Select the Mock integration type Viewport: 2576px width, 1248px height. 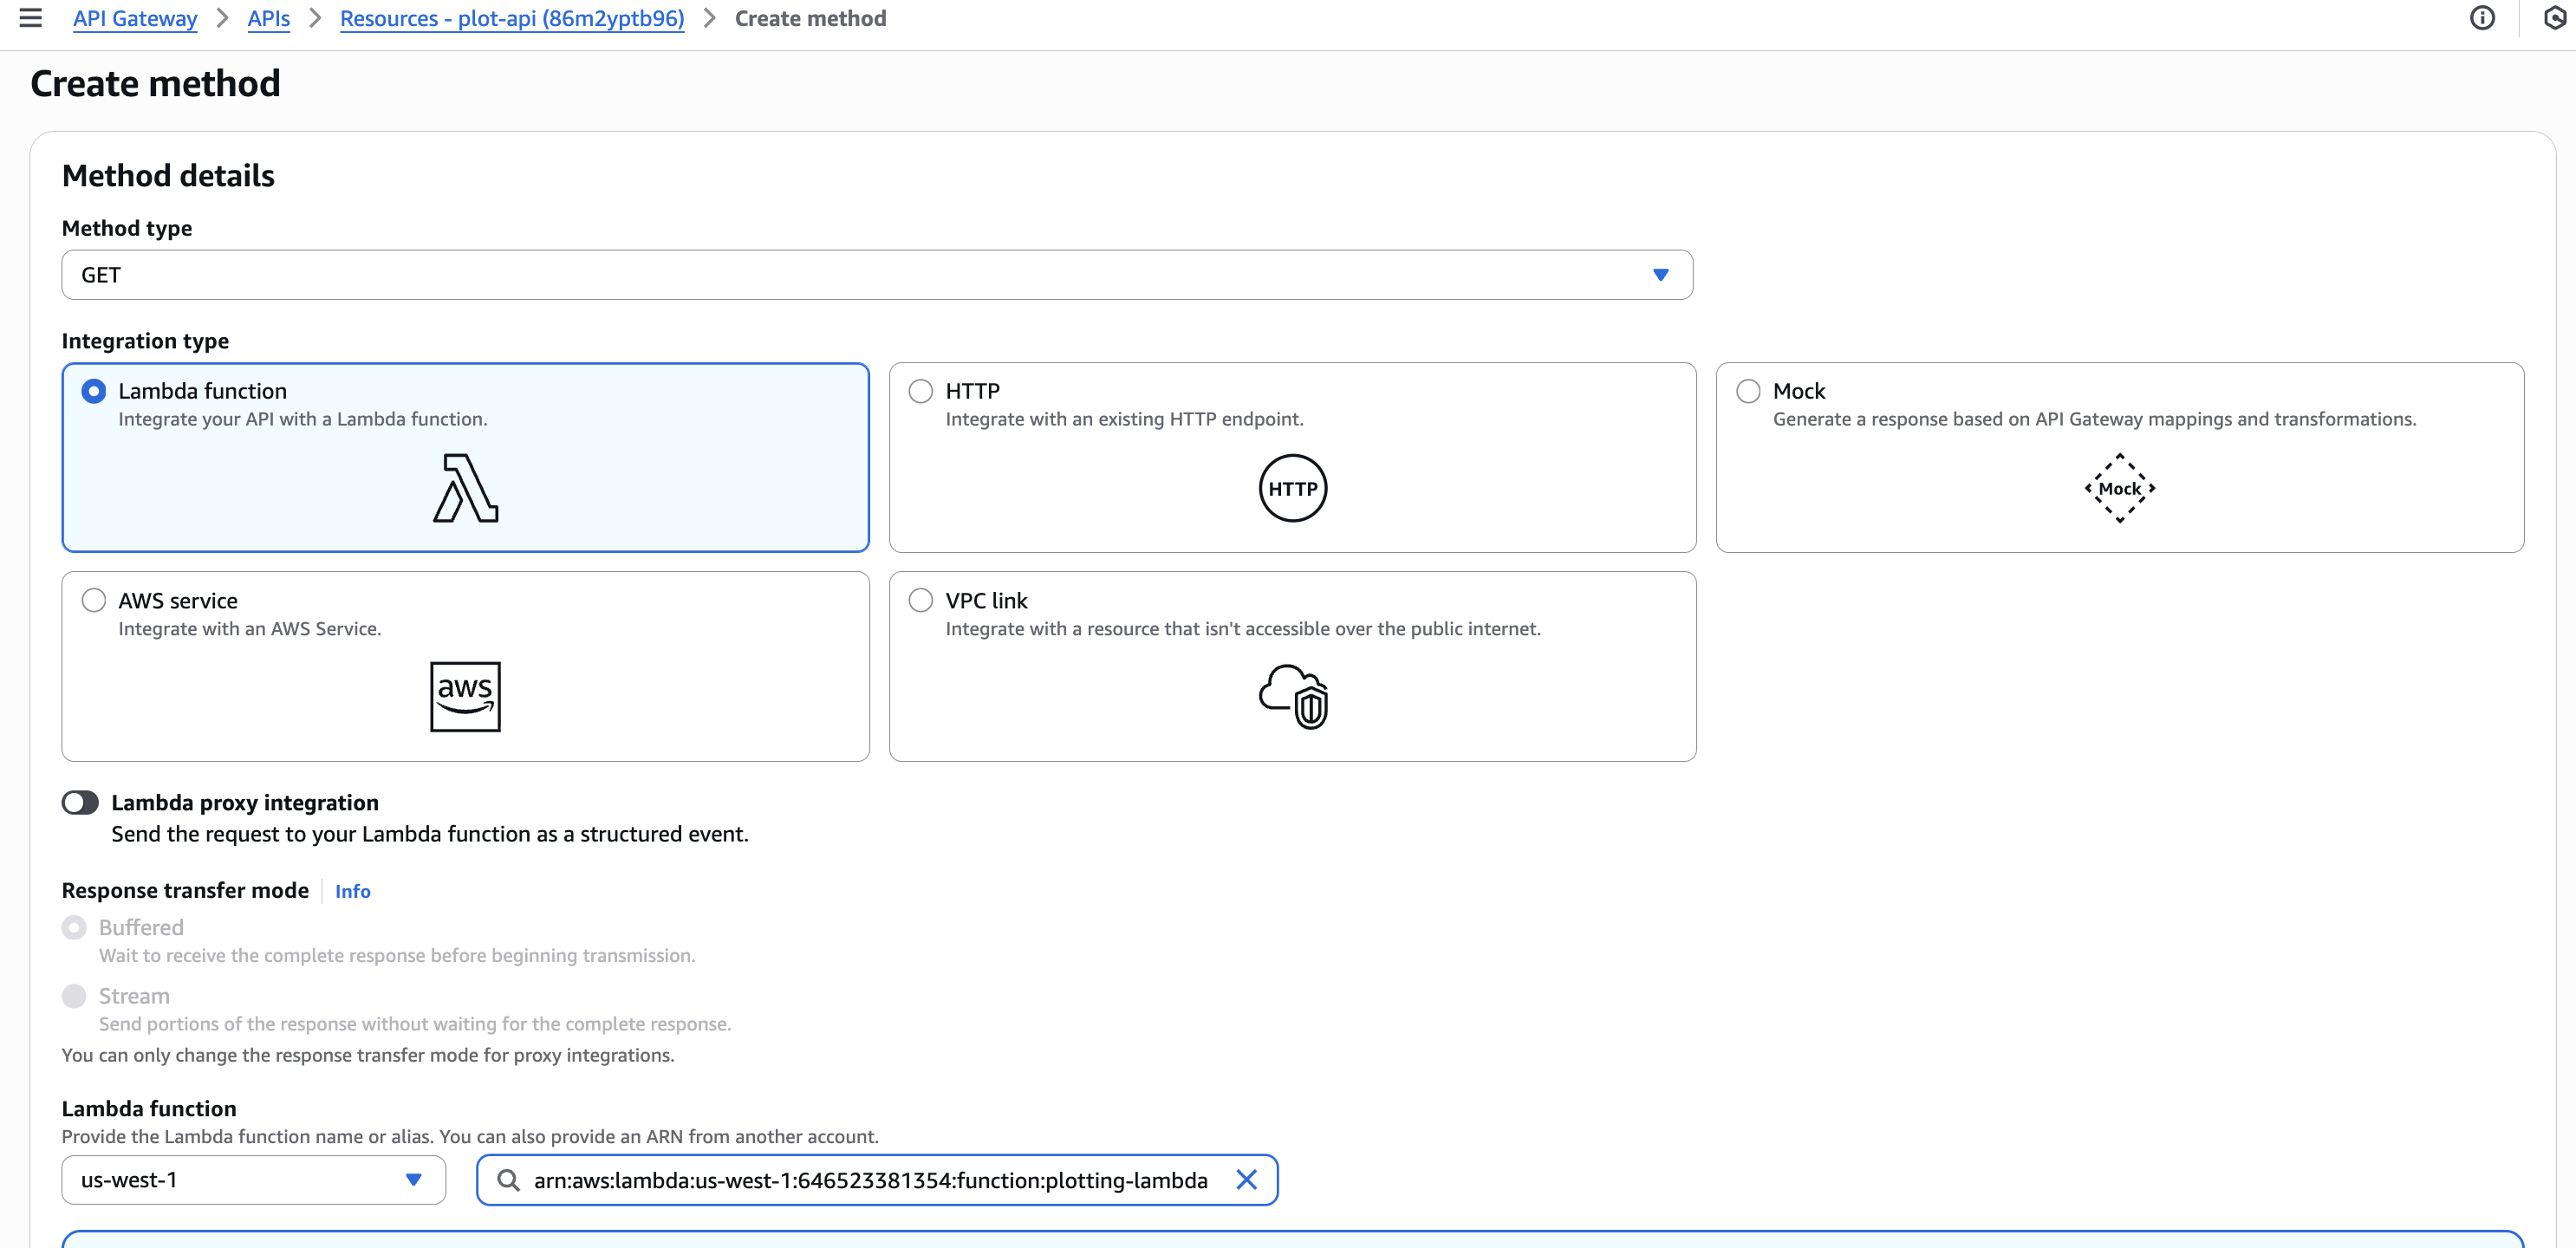click(1747, 391)
